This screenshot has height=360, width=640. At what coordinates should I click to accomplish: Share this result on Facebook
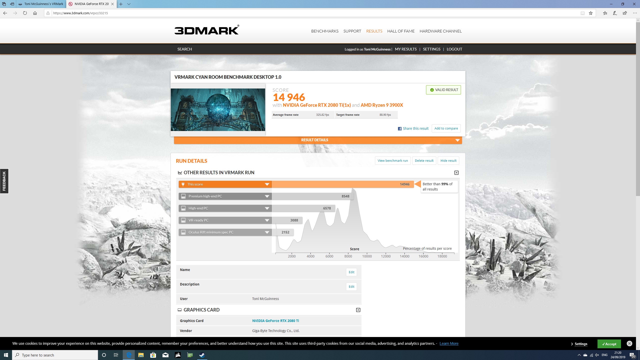[x=413, y=128]
